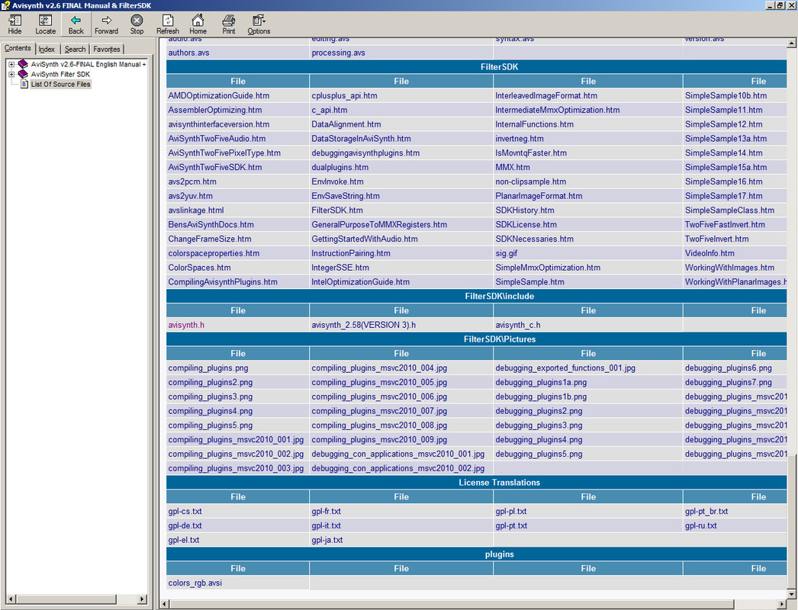Open the Options toolbar icon
This screenshot has width=798, height=610.
tap(259, 21)
